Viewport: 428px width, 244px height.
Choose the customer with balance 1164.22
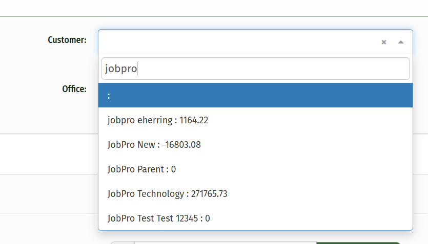[x=158, y=120]
